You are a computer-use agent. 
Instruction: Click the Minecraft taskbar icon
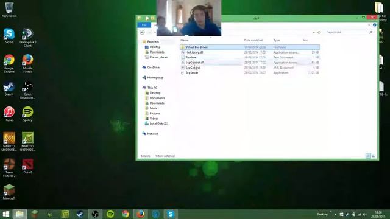coord(35,214)
